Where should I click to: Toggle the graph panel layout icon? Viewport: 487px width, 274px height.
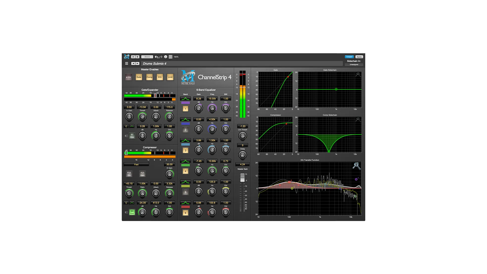point(170,57)
